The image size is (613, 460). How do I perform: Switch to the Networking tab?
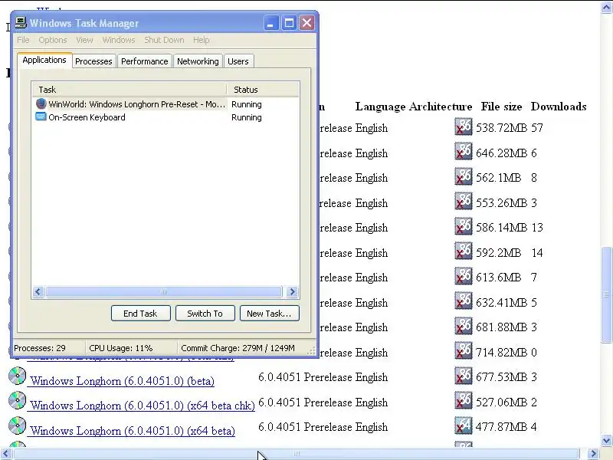tap(198, 61)
